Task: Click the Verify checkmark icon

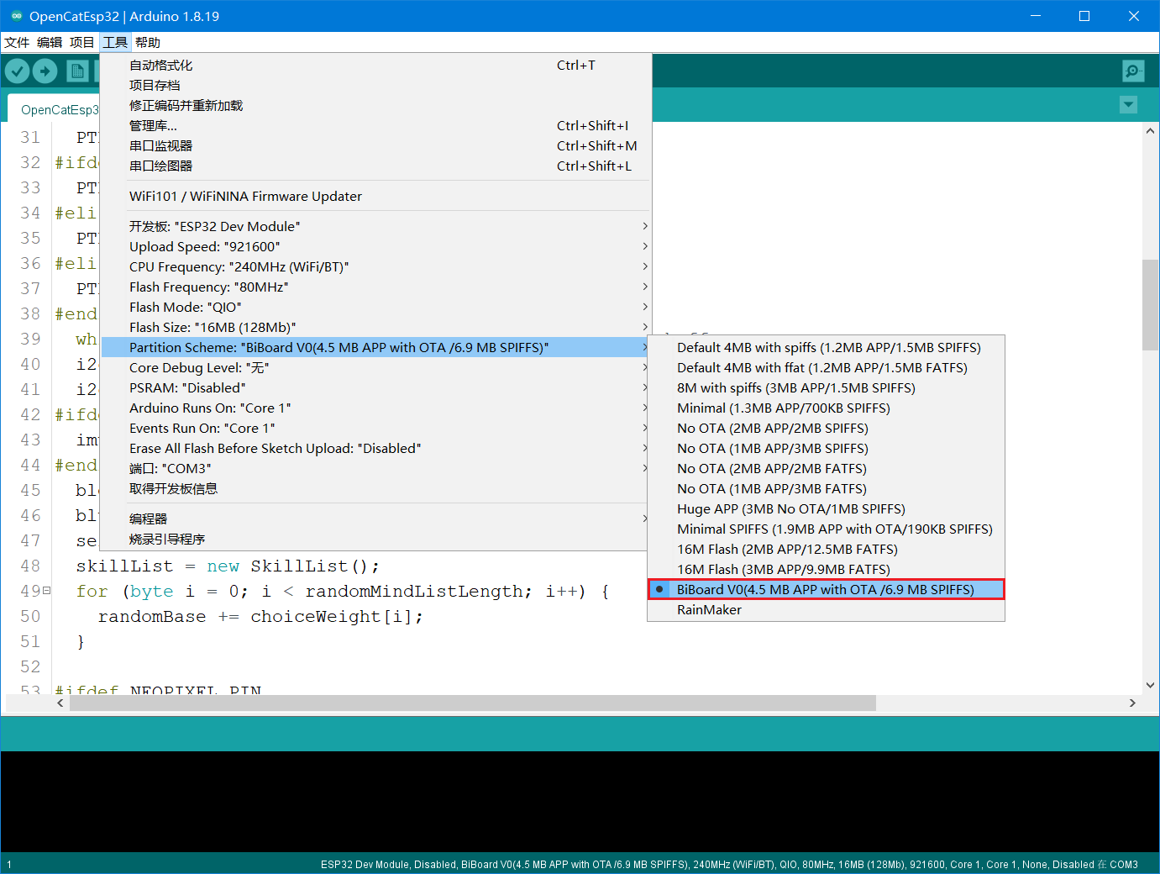Action: [18, 71]
